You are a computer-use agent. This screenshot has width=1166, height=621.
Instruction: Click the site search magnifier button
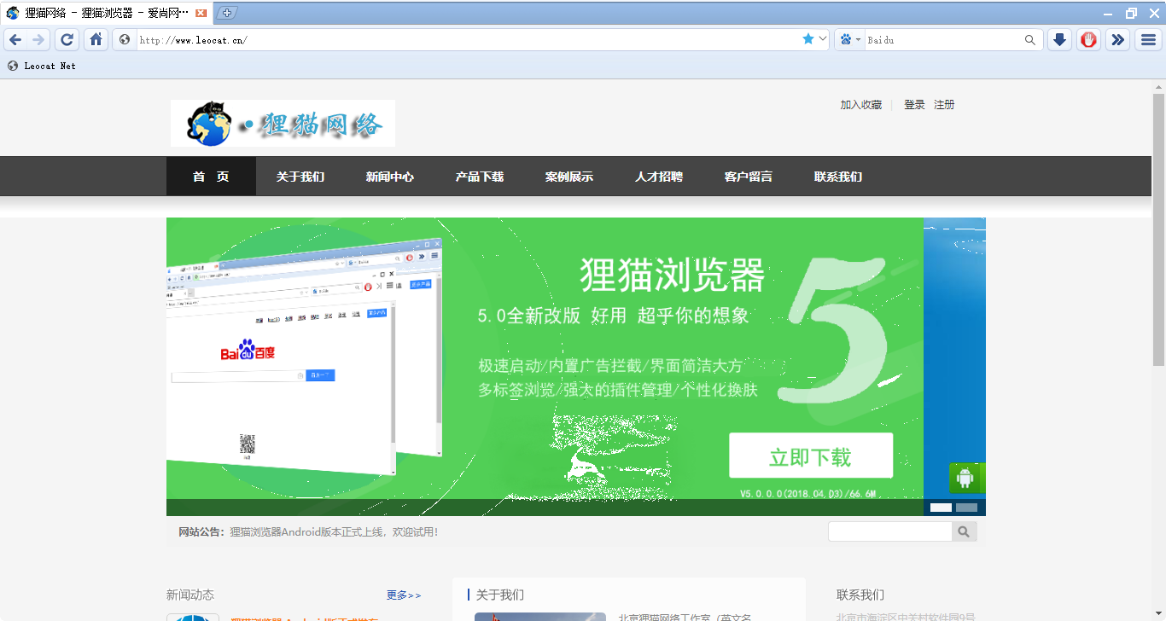click(x=964, y=531)
